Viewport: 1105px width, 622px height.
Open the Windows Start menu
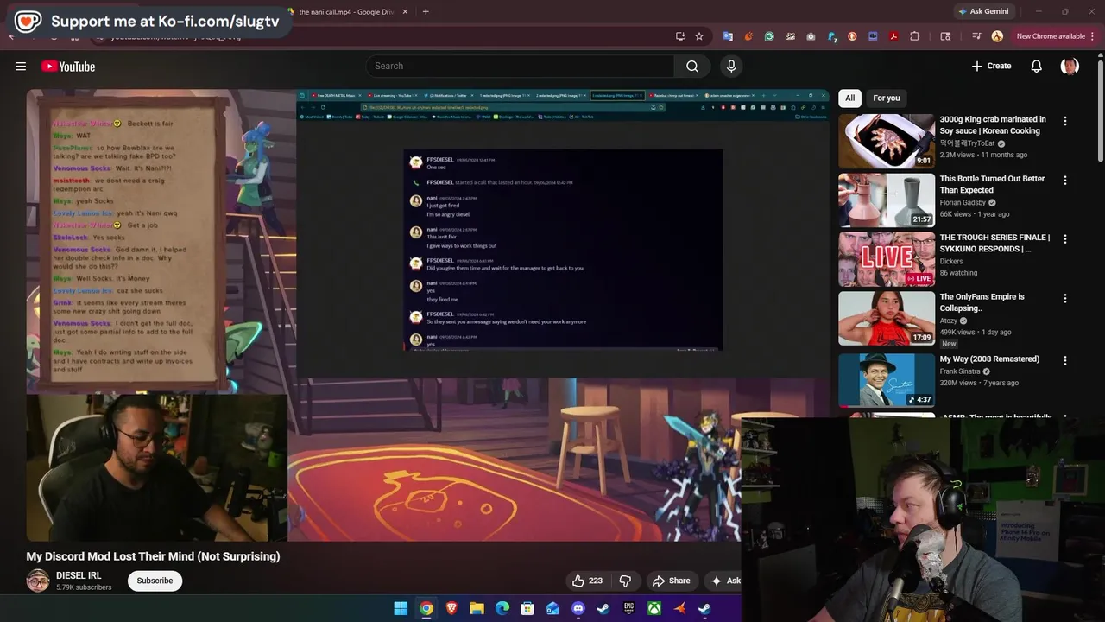coord(401,608)
